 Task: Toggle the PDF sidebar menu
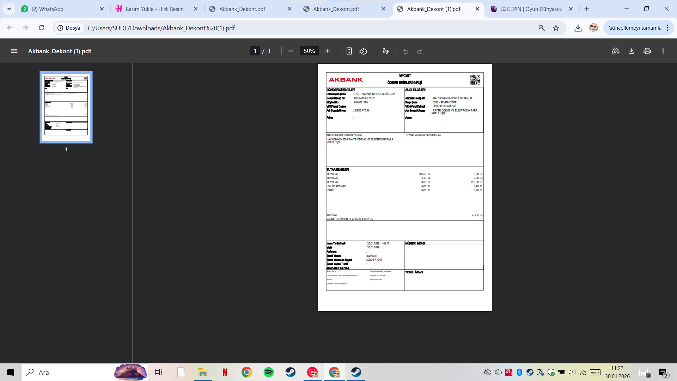[x=14, y=51]
